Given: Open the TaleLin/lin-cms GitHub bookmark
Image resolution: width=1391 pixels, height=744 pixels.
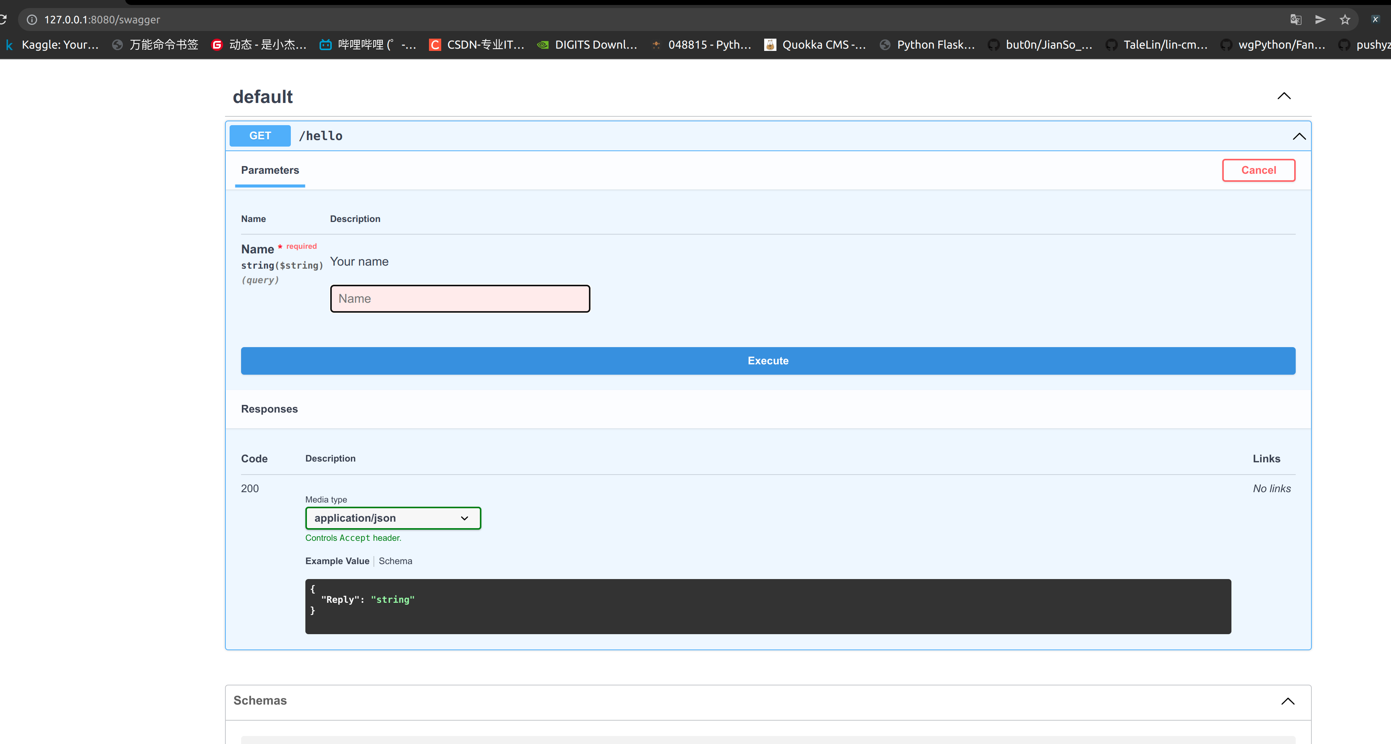Looking at the screenshot, I should click(x=1157, y=45).
